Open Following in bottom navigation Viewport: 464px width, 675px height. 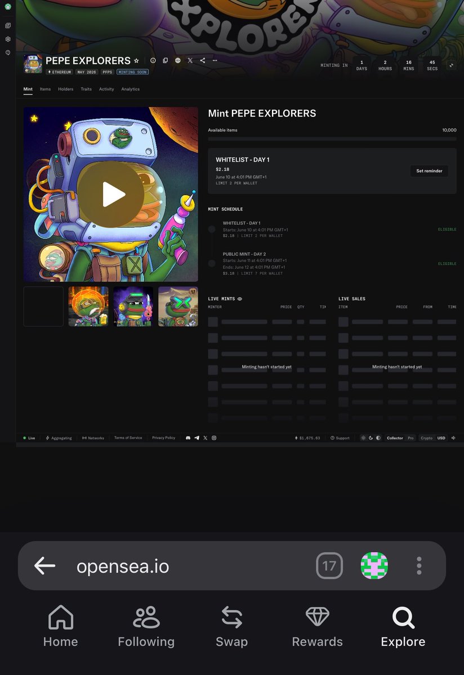point(146,627)
